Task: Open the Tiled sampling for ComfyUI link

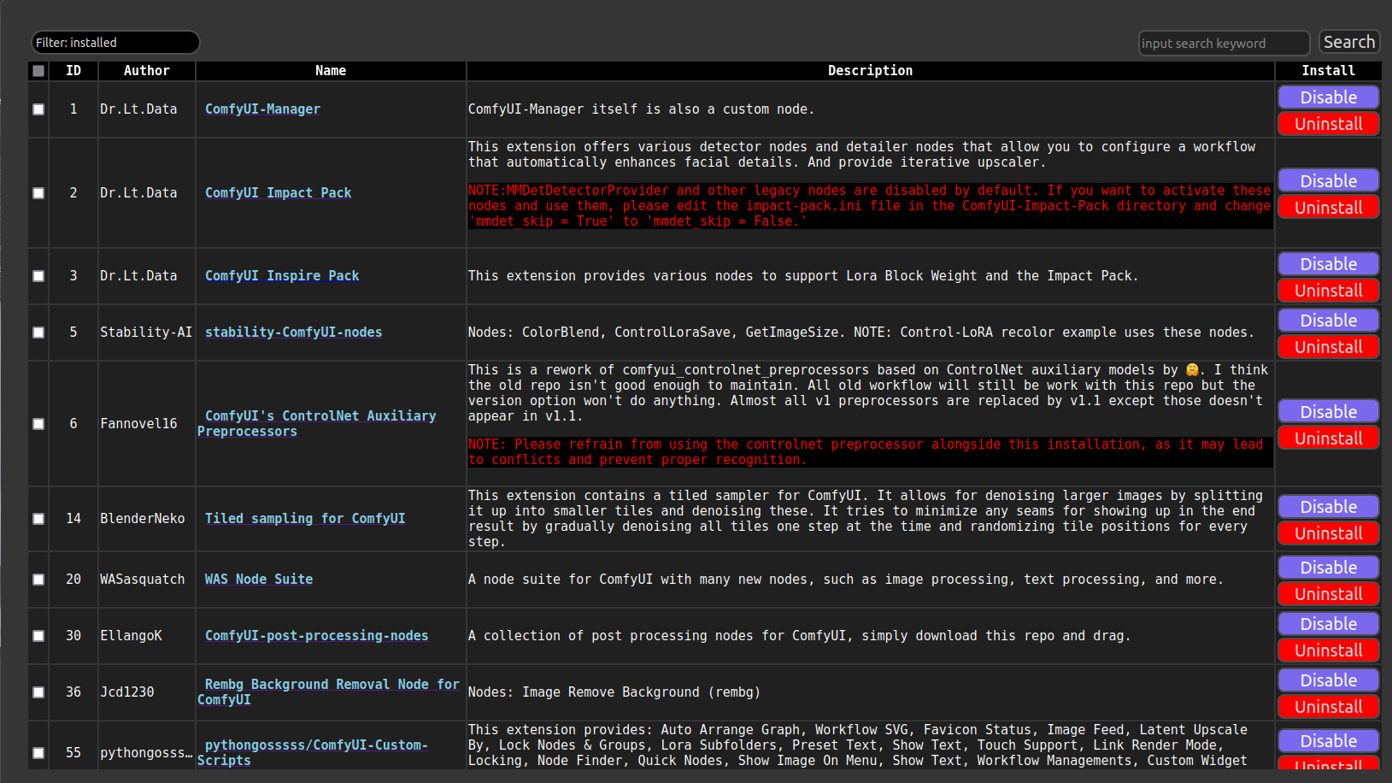Action: coord(305,519)
